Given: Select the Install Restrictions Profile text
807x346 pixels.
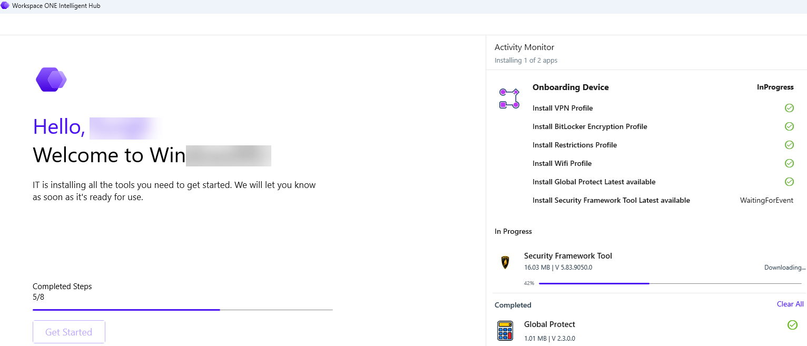Looking at the screenshot, I should tap(574, 145).
